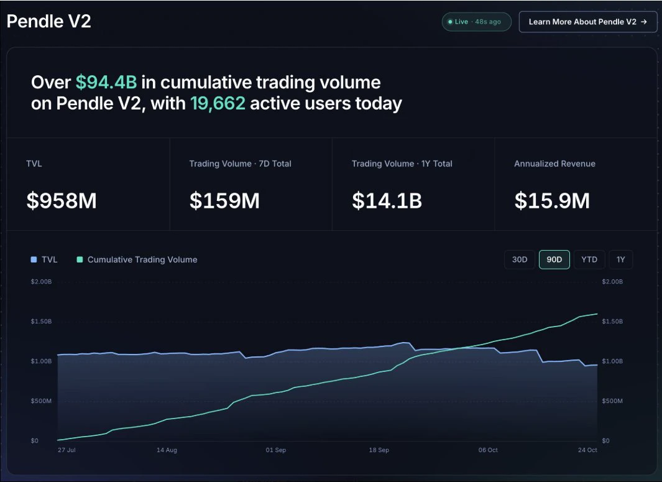Select the 90D chart range
662x482 pixels.
(x=554, y=259)
